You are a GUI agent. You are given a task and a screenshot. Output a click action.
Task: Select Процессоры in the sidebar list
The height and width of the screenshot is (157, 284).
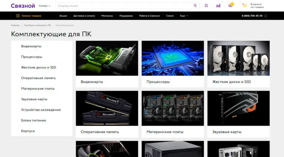31,57
